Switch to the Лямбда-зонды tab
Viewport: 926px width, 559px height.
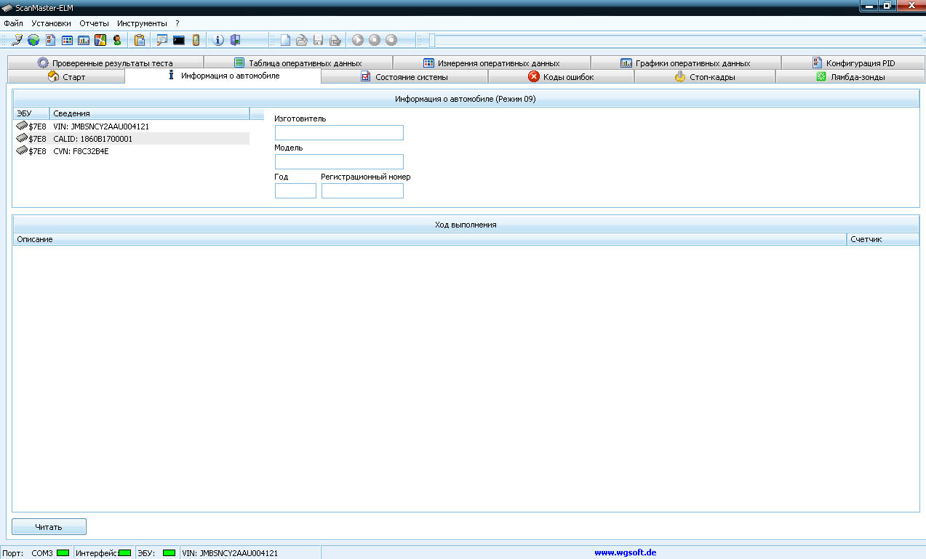850,76
